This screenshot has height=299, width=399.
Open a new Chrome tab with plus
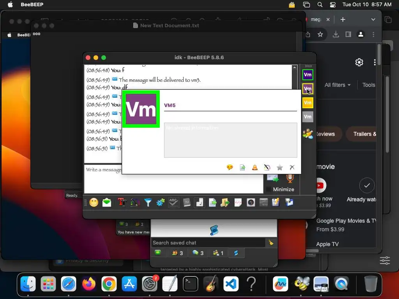[343, 19]
